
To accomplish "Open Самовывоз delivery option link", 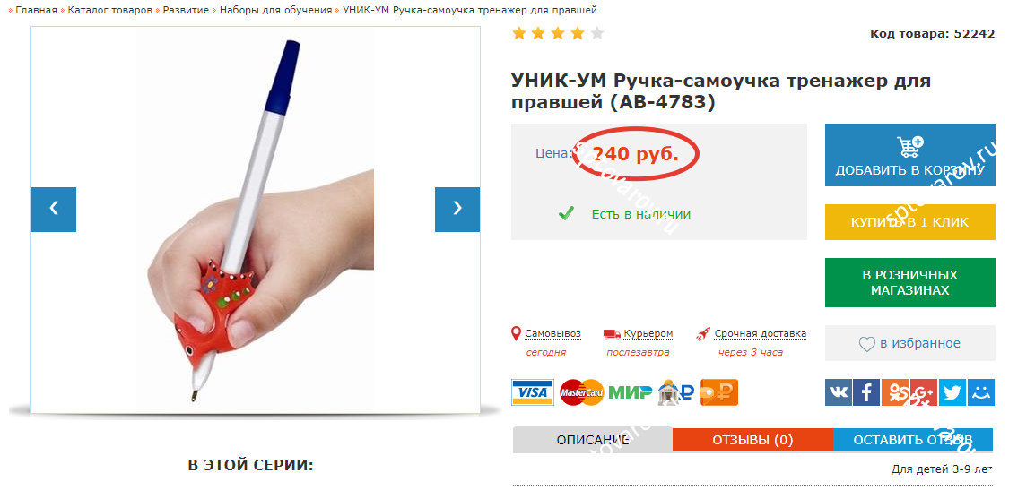I will pyautogui.click(x=552, y=334).
